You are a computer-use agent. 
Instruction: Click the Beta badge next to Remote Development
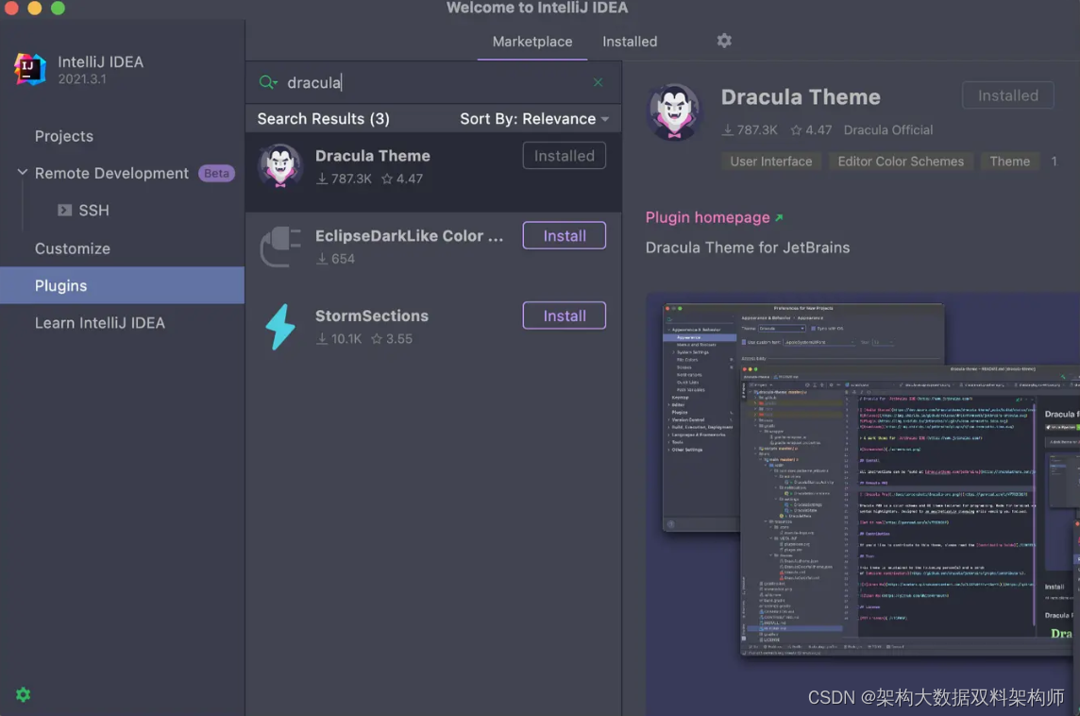click(x=216, y=173)
